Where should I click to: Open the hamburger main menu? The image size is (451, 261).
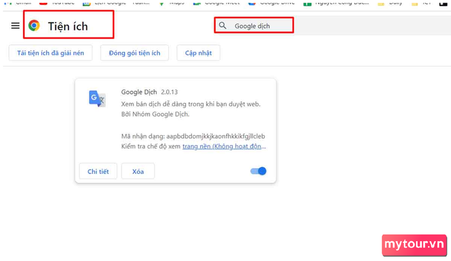tap(15, 26)
